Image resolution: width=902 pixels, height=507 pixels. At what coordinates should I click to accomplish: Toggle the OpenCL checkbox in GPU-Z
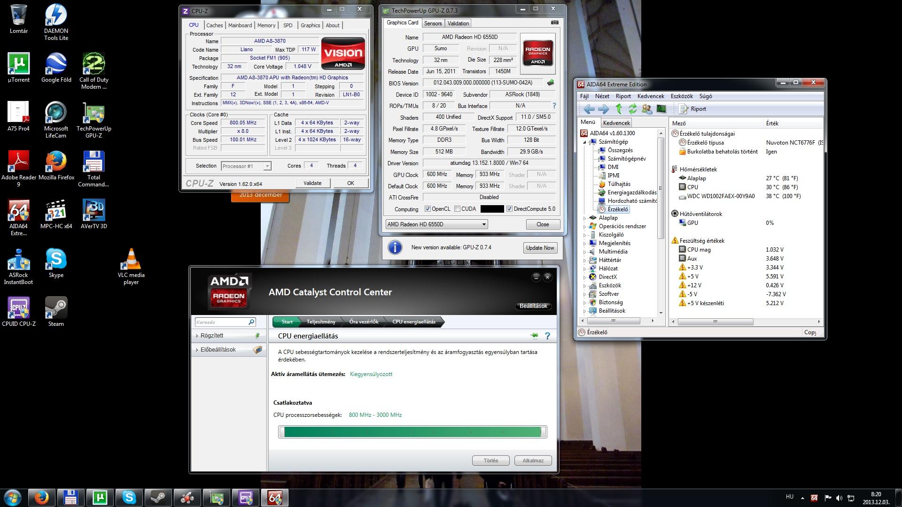tap(428, 209)
